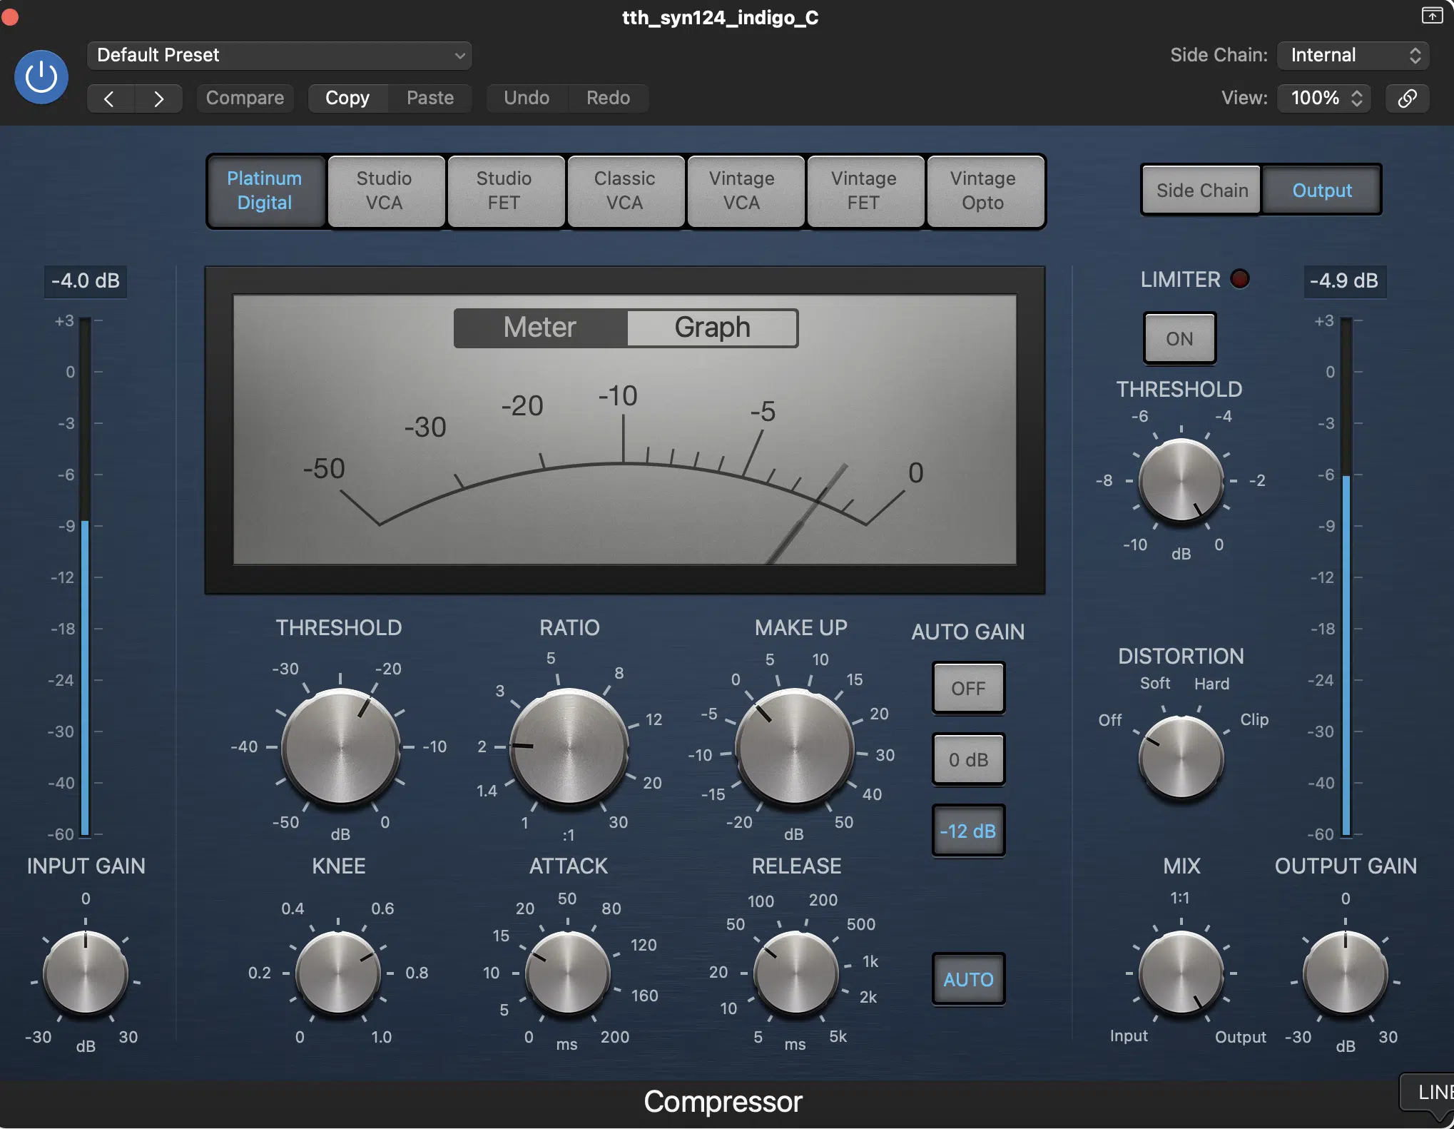Click the Paste button

pos(430,98)
